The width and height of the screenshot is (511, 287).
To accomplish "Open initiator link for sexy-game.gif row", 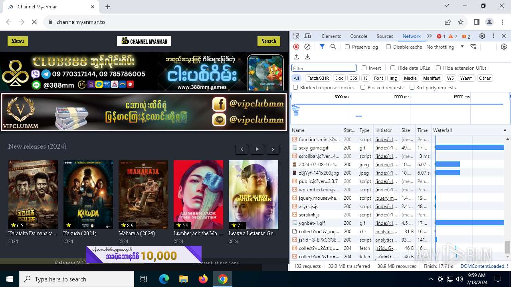I will pos(386,148).
